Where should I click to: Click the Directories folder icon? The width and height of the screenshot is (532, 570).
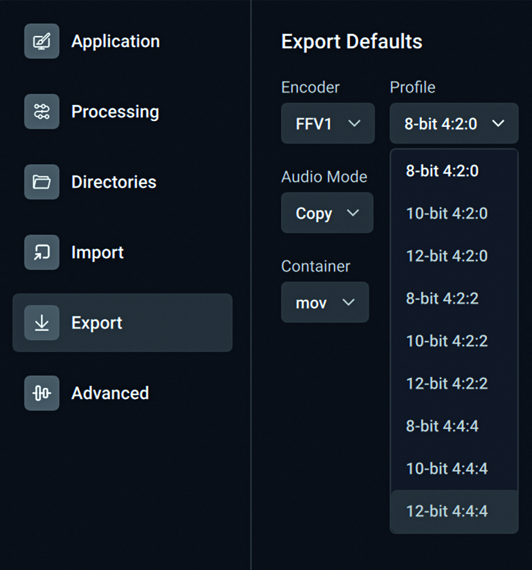pyautogui.click(x=42, y=182)
